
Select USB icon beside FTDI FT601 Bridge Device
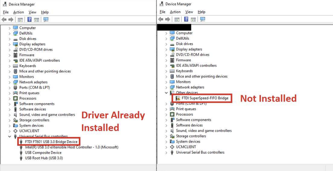click(x=21, y=141)
